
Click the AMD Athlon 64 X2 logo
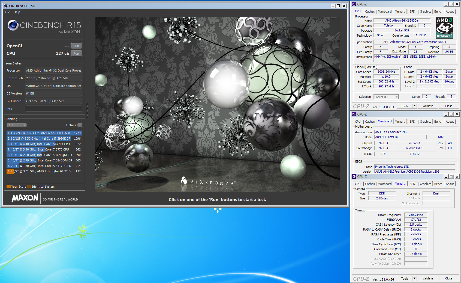coord(444,28)
